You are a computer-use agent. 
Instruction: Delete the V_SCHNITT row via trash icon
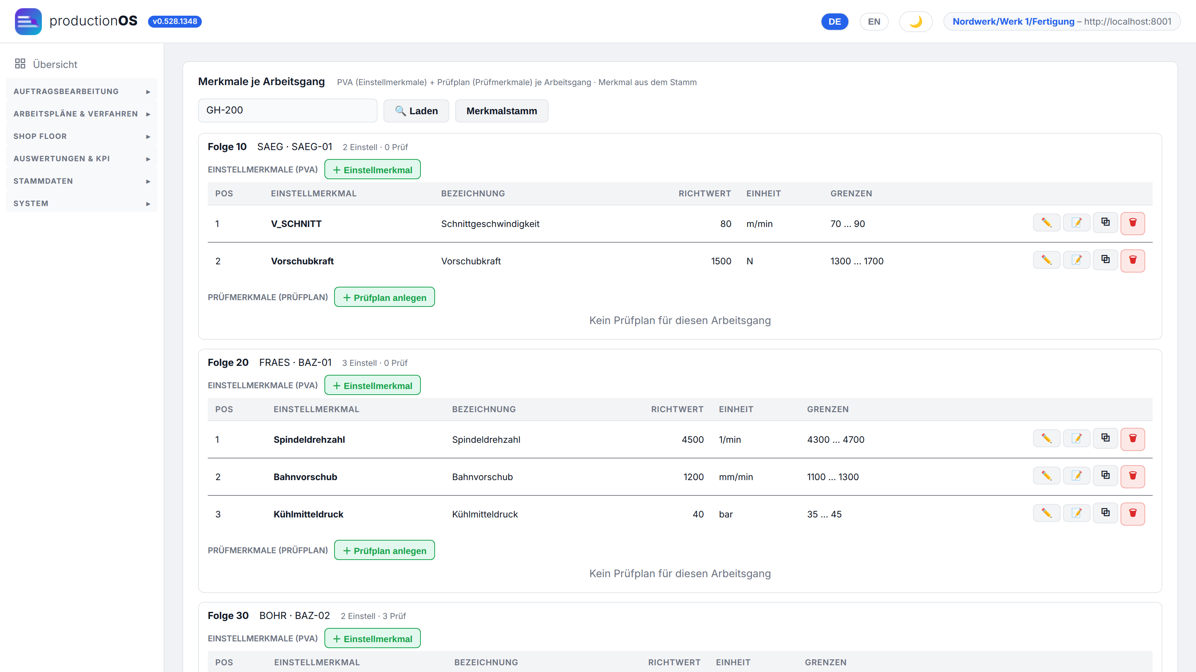1132,223
